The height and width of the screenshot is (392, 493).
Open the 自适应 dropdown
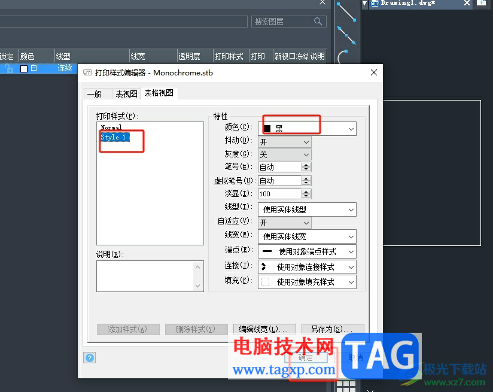(285, 223)
